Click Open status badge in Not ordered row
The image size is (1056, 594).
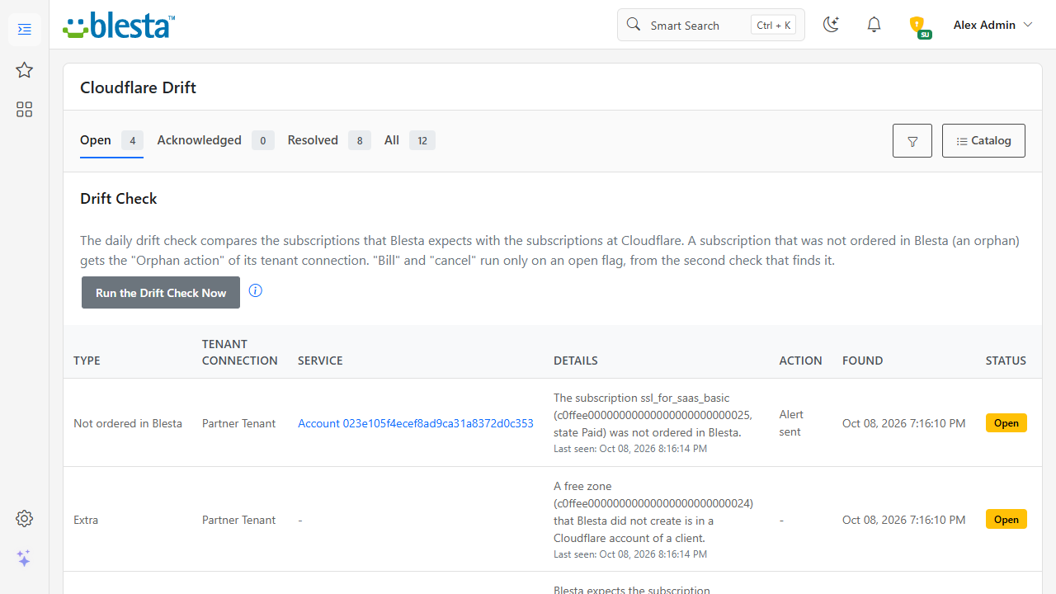1006,423
